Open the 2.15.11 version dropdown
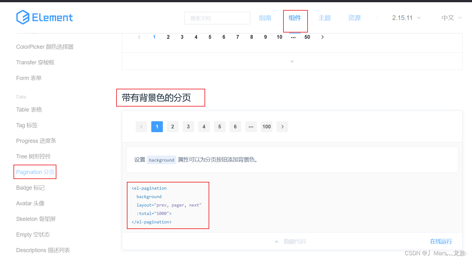This screenshot has height=259, width=472. point(406,18)
